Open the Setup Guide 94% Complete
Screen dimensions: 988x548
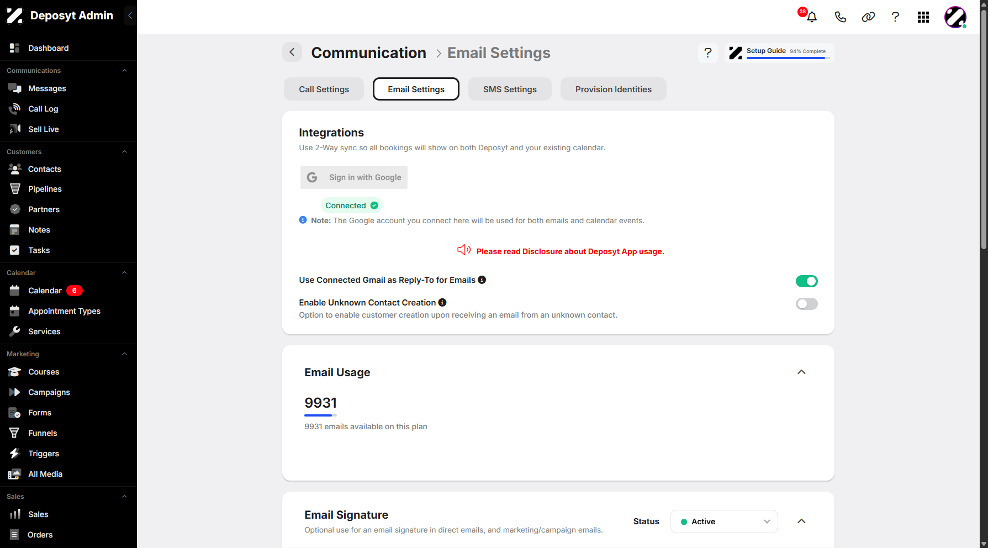click(779, 53)
